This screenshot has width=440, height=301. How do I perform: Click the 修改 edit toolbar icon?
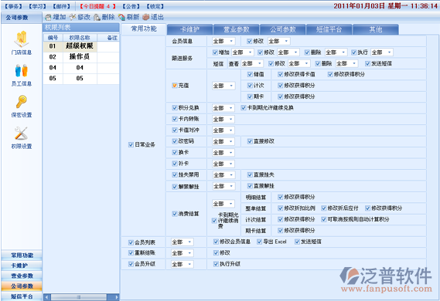click(73, 17)
